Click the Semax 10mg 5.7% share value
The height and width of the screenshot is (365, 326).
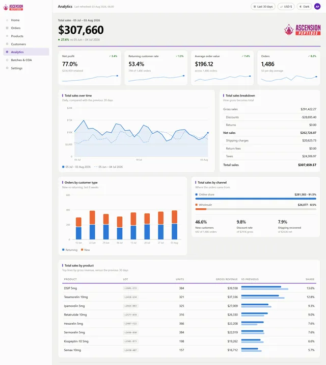[311, 350]
